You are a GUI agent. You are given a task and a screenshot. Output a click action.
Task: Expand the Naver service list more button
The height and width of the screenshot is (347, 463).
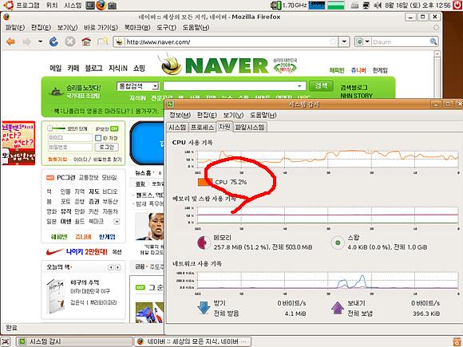coord(117,221)
